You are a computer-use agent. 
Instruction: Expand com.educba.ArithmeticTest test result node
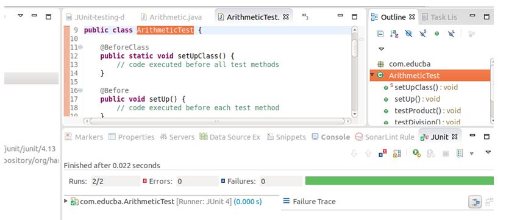pyautogui.click(x=66, y=201)
